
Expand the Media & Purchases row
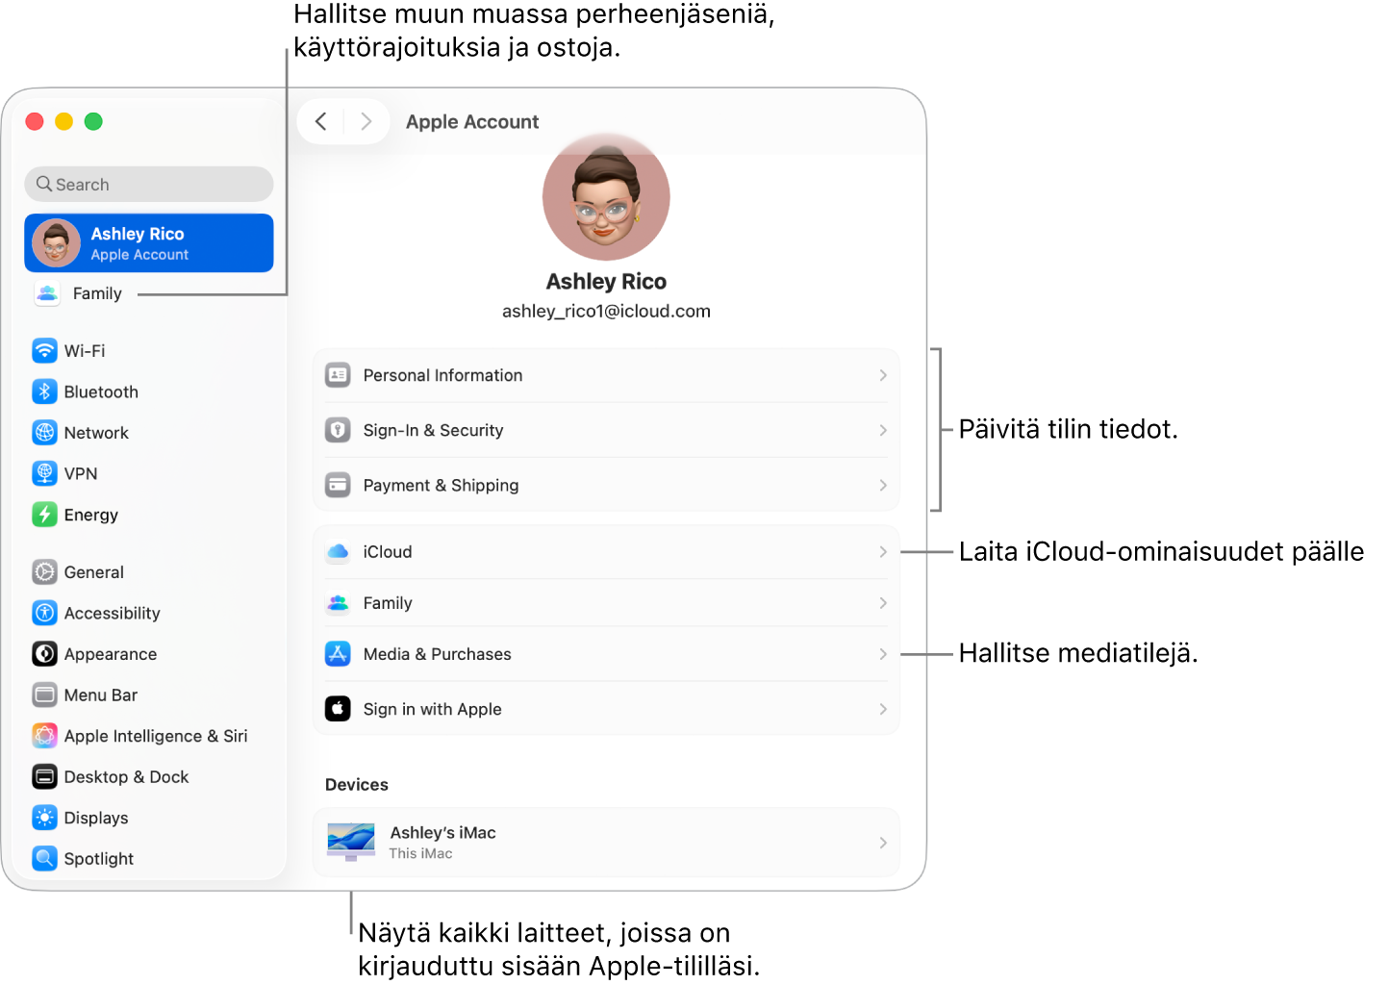click(605, 654)
